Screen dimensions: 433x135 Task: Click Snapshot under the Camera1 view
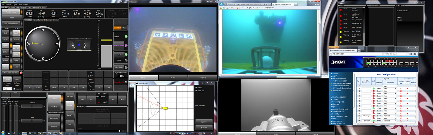point(202,78)
